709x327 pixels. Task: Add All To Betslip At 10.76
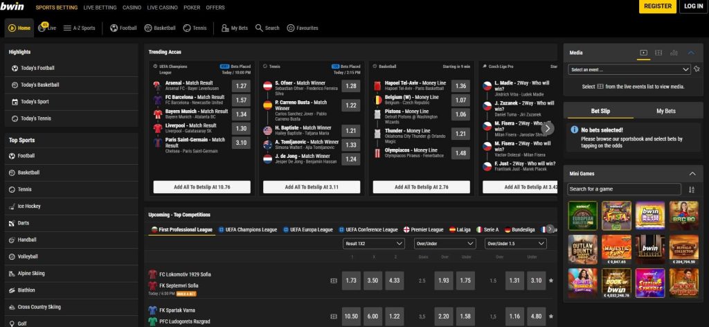pos(201,187)
